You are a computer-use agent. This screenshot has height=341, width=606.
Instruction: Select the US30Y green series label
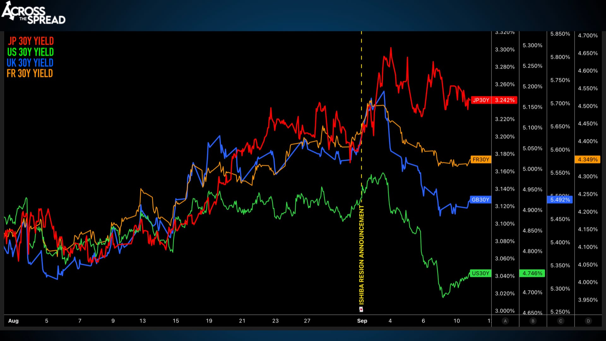pos(480,273)
